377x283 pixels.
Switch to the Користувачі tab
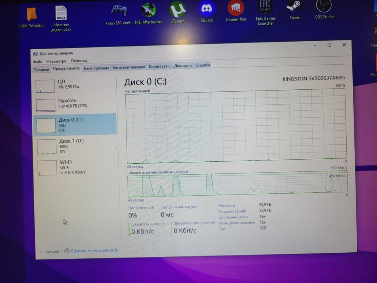[160, 66]
